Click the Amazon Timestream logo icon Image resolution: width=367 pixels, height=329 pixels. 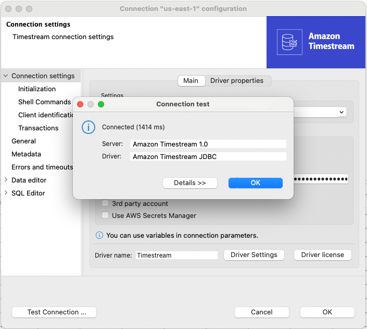click(289, 42)
